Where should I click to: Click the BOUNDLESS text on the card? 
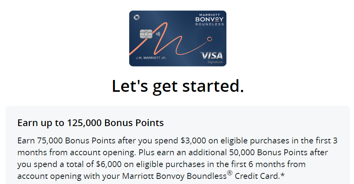(210, 24)
